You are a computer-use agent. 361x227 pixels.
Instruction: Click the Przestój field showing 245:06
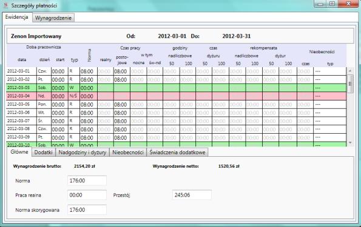coord(192,195)
